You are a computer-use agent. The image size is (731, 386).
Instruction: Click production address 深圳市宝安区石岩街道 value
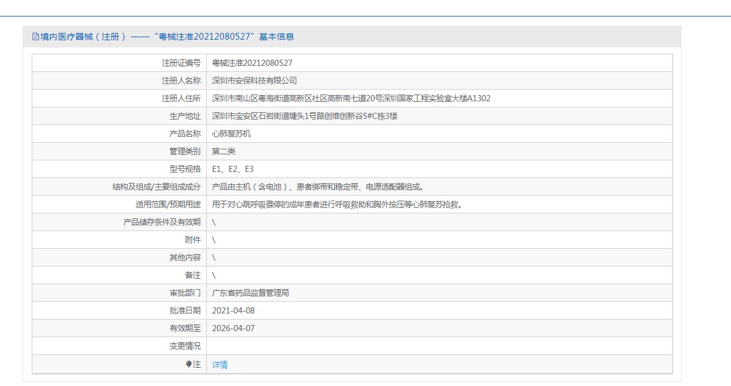tap(304, 116)
